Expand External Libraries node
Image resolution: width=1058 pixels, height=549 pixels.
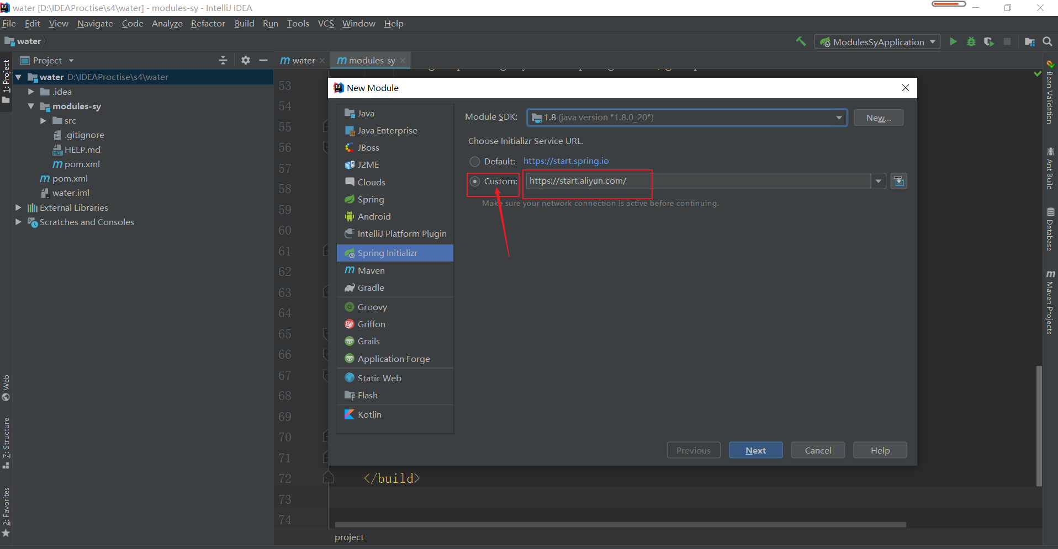[18, 207]
